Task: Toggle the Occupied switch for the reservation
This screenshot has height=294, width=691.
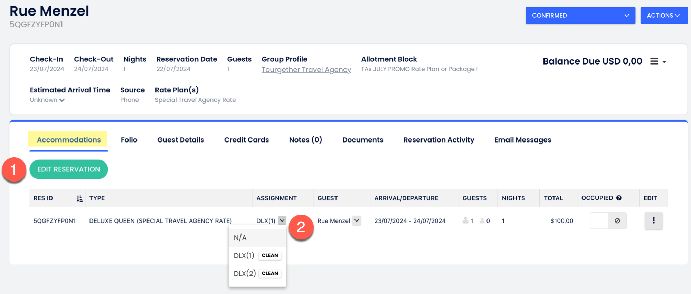Action: pyautogui.click(x=600, y=221)
